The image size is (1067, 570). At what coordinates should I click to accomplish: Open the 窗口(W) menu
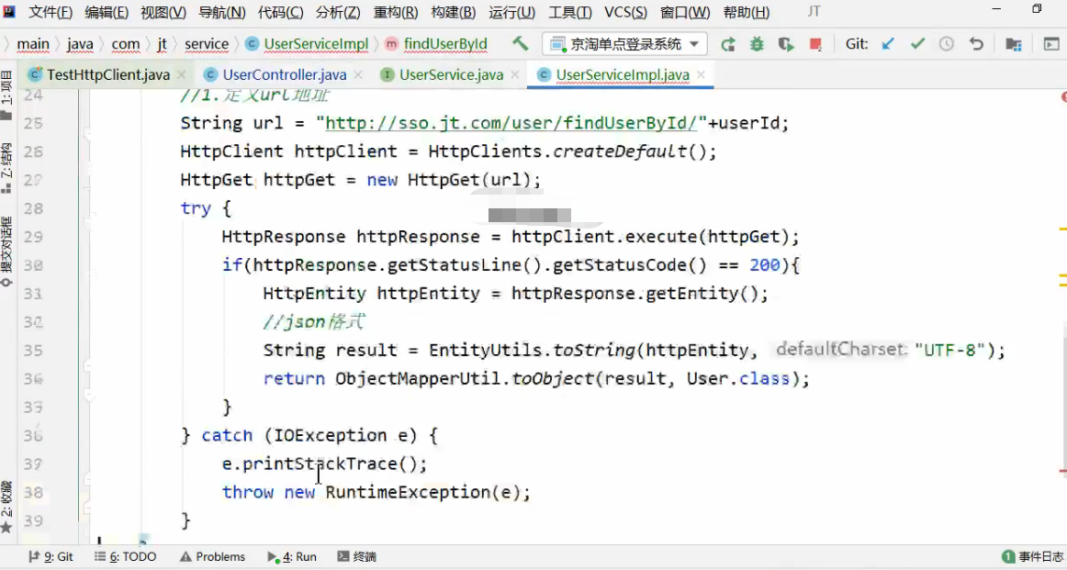[x=685, y=12]
